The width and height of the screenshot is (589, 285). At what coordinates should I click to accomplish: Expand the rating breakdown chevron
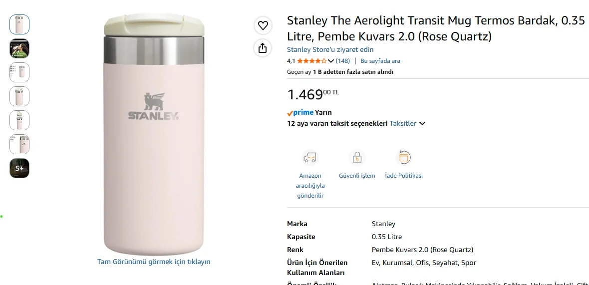[x=330, y=61]
